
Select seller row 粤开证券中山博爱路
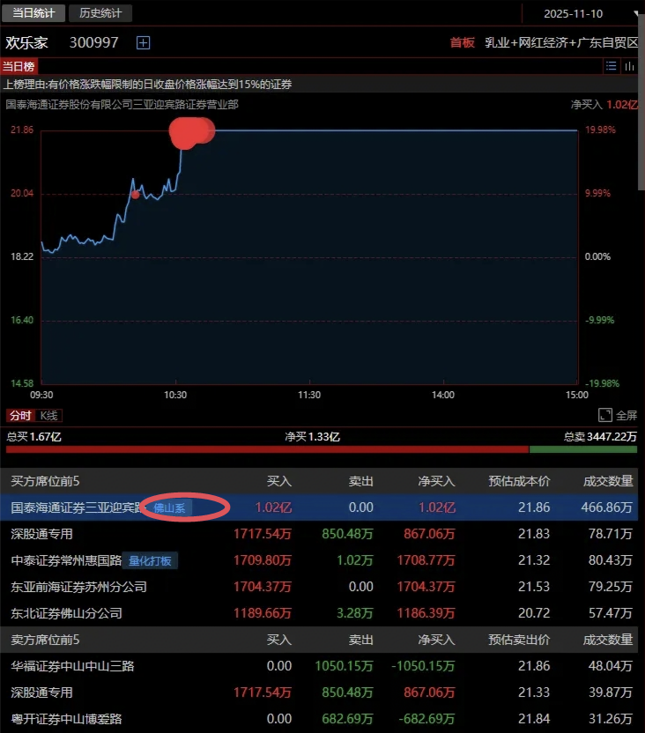click(x=319, y=719)
